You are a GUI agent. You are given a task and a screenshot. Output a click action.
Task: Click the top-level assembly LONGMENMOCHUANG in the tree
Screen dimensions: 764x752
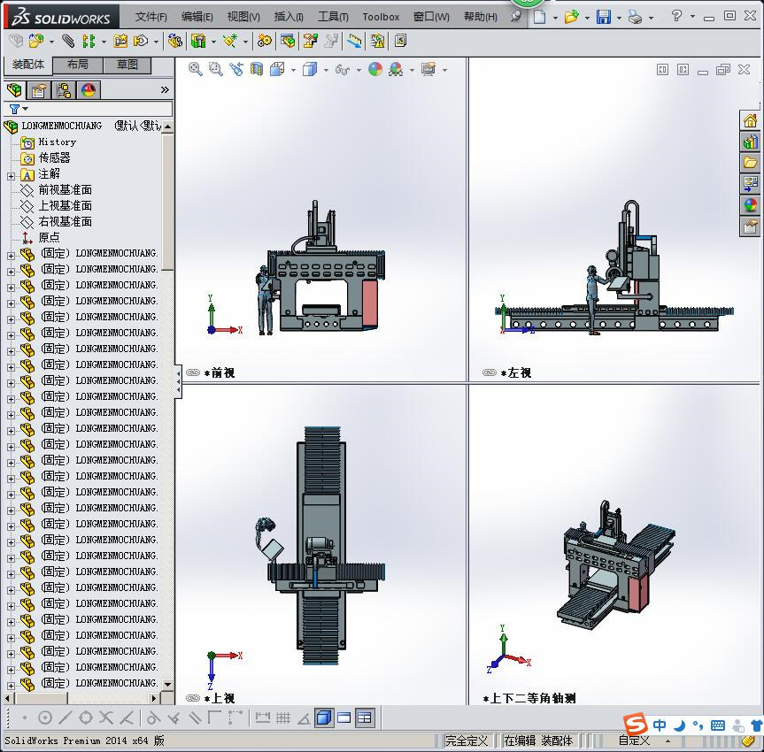(x=61, y=126)
